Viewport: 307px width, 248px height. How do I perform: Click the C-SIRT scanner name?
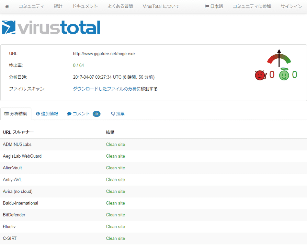10,238
